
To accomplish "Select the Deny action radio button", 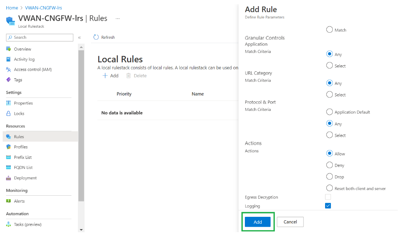I will click(x=329, y=165).
